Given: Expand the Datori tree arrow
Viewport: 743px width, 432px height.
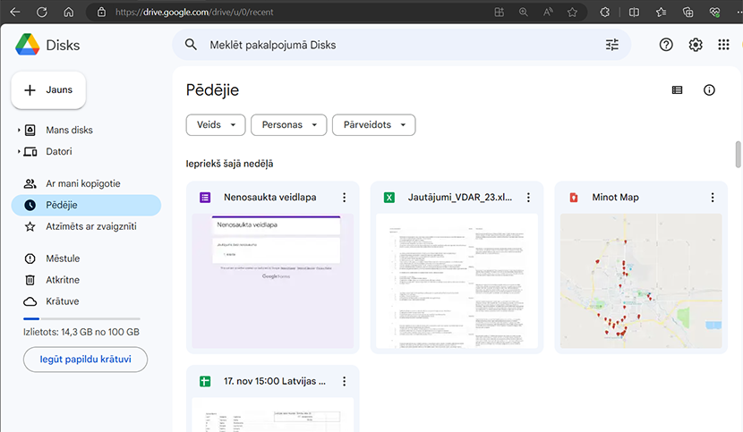Looking at the screenshot, I should pyautogui.click(x=19, y=152).
